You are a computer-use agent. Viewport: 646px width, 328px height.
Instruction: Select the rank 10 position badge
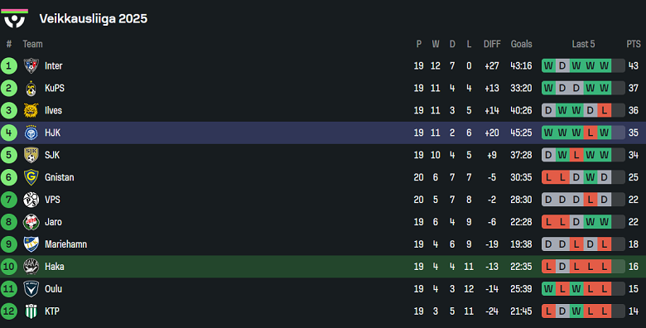8,267
